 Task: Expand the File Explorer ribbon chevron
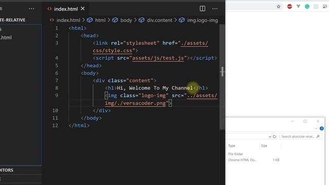tap(316, 128)
